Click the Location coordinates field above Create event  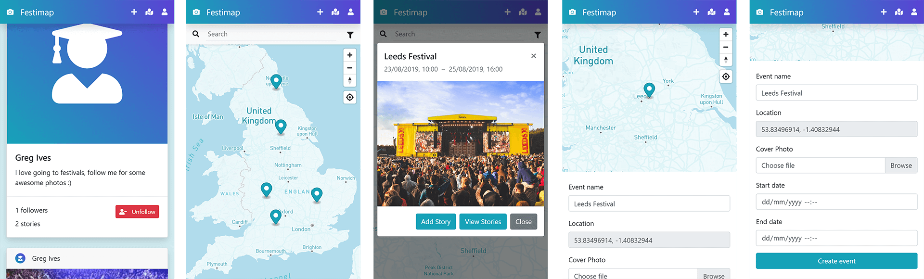pyautogui.click(x=836, y=129)
